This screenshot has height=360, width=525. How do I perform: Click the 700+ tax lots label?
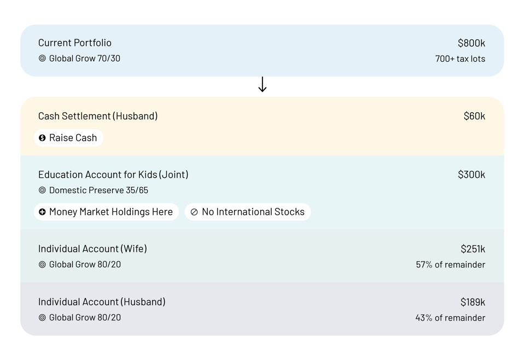460,59
